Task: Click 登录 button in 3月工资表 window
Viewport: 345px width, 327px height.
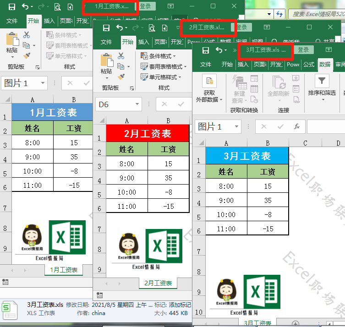Action: tap(303, 50)
